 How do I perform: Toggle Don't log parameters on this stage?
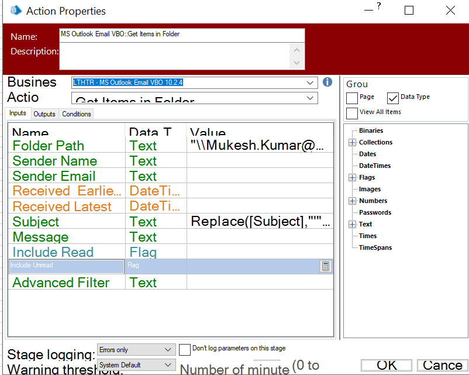pyautogui.click(x=185, y=350)
